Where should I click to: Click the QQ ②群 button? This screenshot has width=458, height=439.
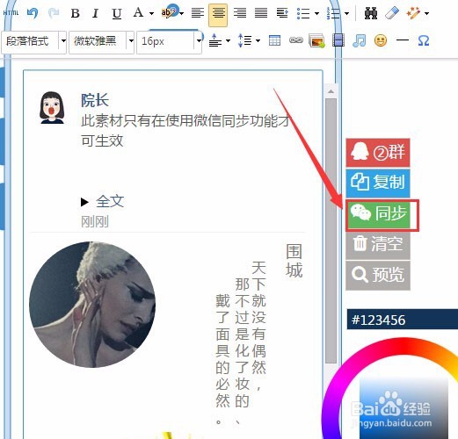378,153
